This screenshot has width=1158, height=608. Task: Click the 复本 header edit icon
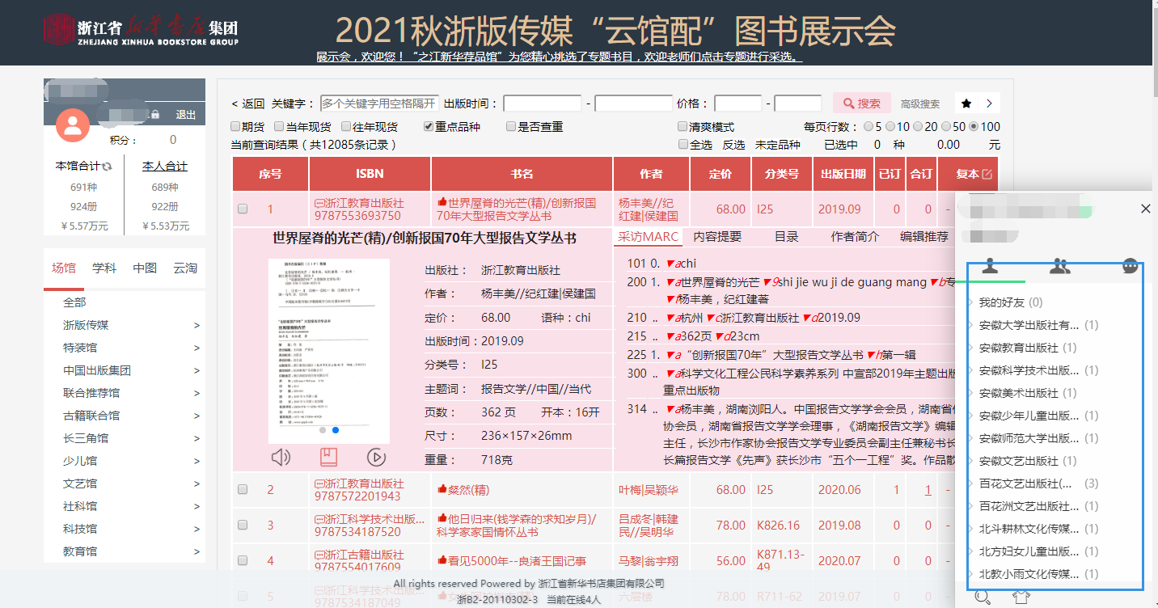pyautogui.click(x=987, y=174)
